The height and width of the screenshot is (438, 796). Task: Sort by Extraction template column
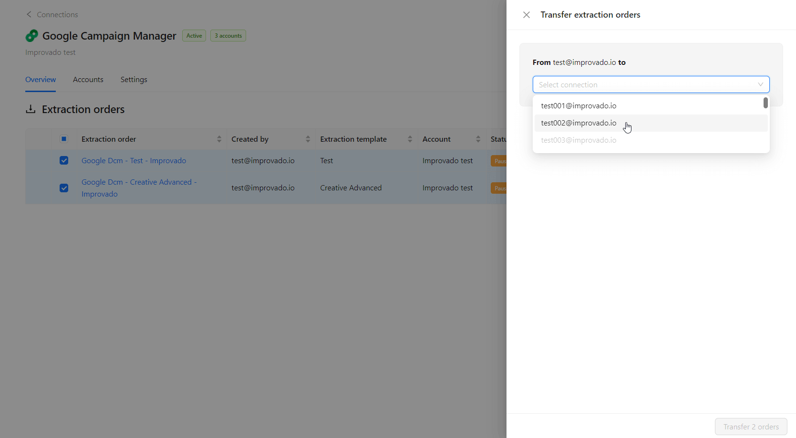click(x=410, y=139)
